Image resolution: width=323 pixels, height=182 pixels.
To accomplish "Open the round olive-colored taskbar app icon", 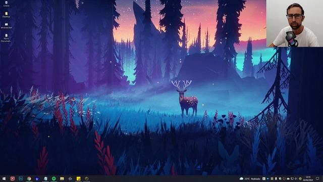I will coord(87,178).
